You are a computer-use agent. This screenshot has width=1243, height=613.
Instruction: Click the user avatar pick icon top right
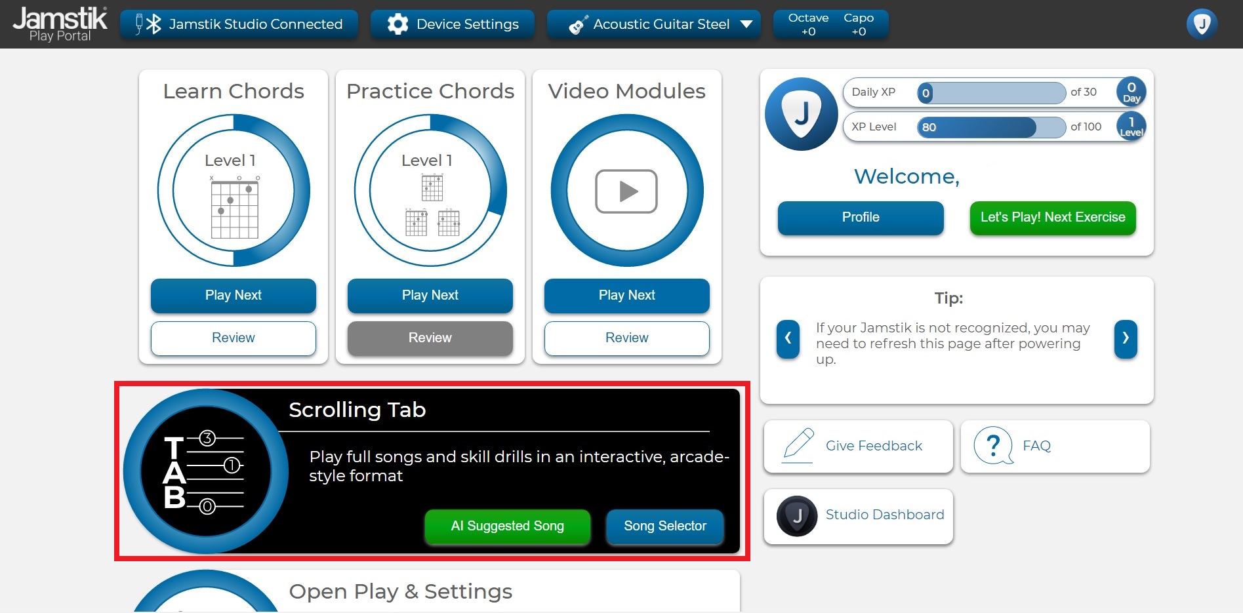(x=1201, y=24)
